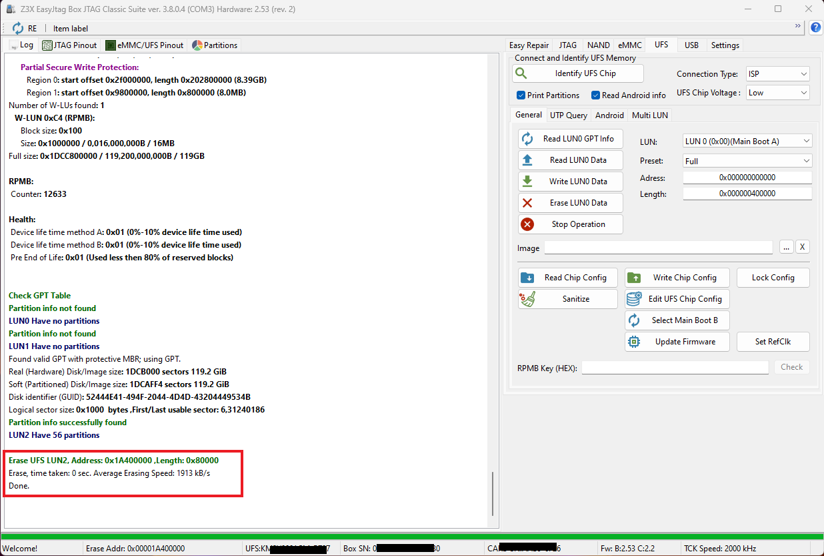Select the eMMC tab

(629, 45)
